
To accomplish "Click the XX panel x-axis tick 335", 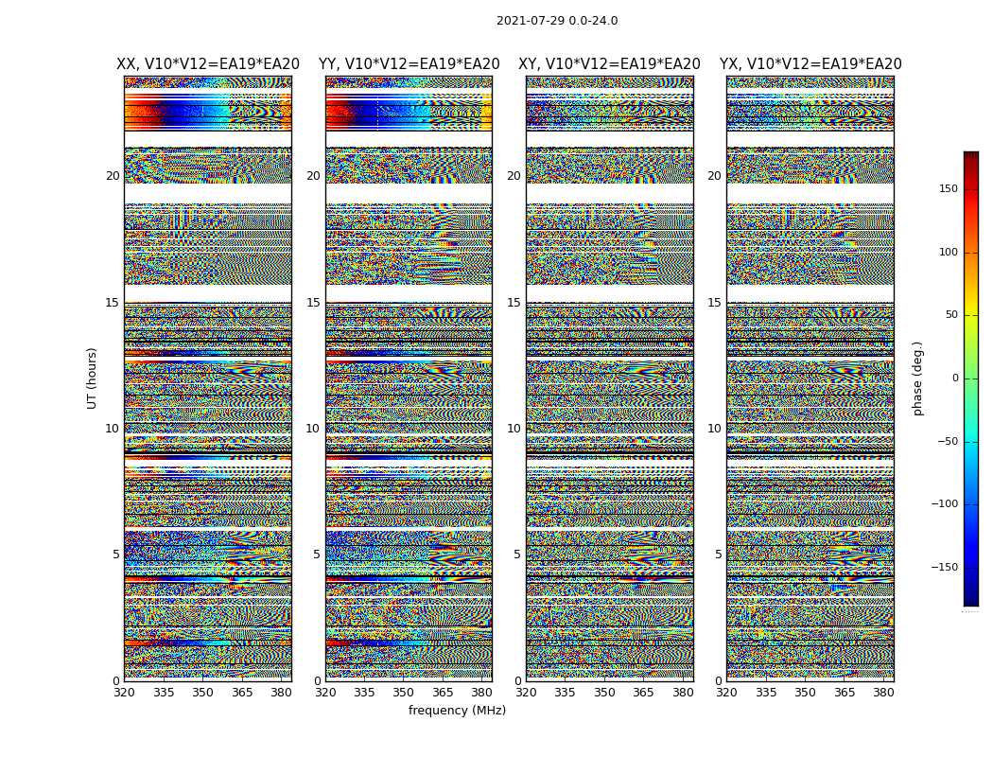I will tap(164, 693).
